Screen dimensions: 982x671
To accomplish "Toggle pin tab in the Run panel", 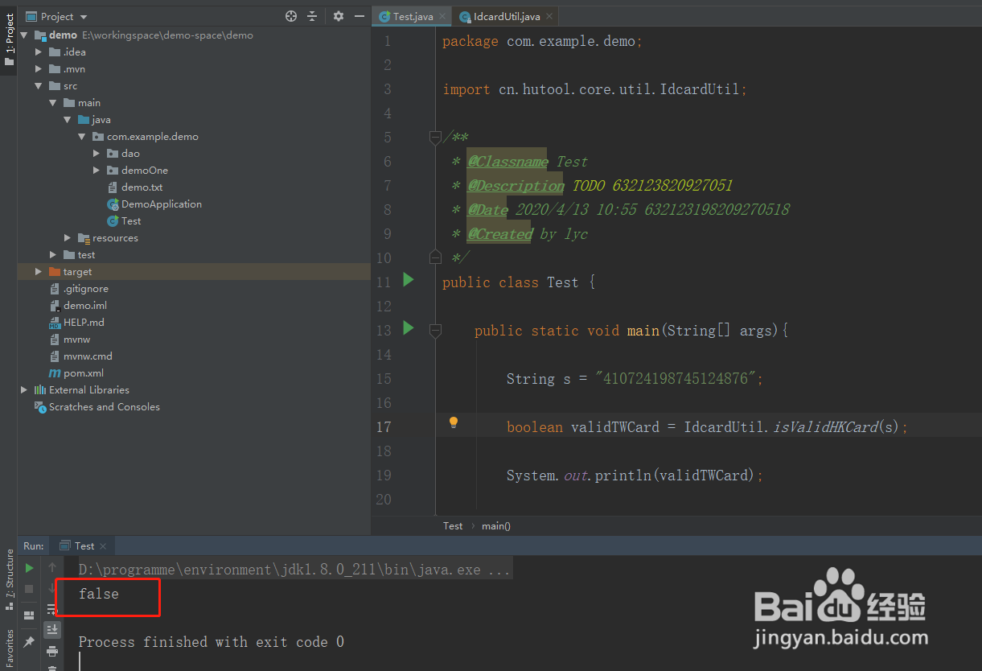I will coord(29,642).
